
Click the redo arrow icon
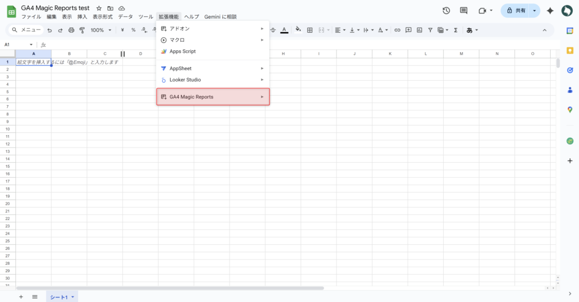click(x=60, y=31)
